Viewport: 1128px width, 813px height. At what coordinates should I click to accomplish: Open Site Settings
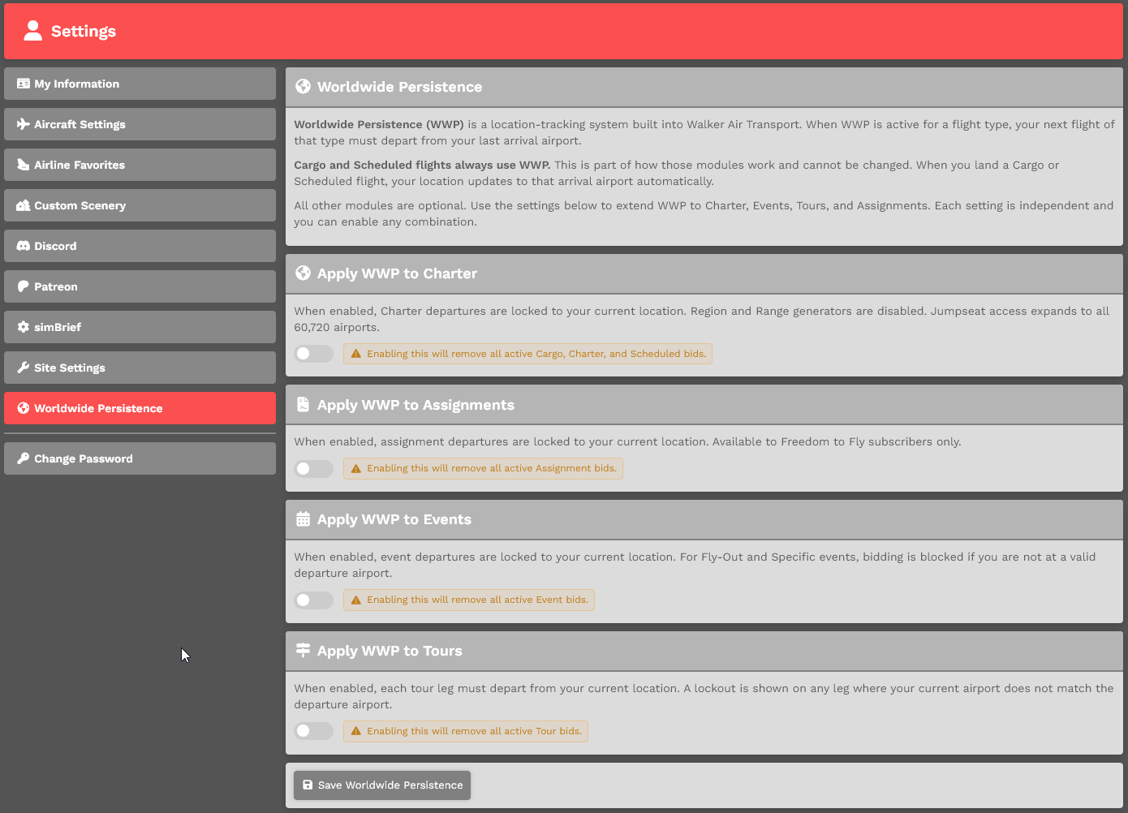point(140,368)
